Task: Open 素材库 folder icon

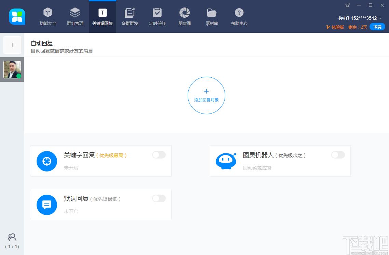Action: [212, 13]
